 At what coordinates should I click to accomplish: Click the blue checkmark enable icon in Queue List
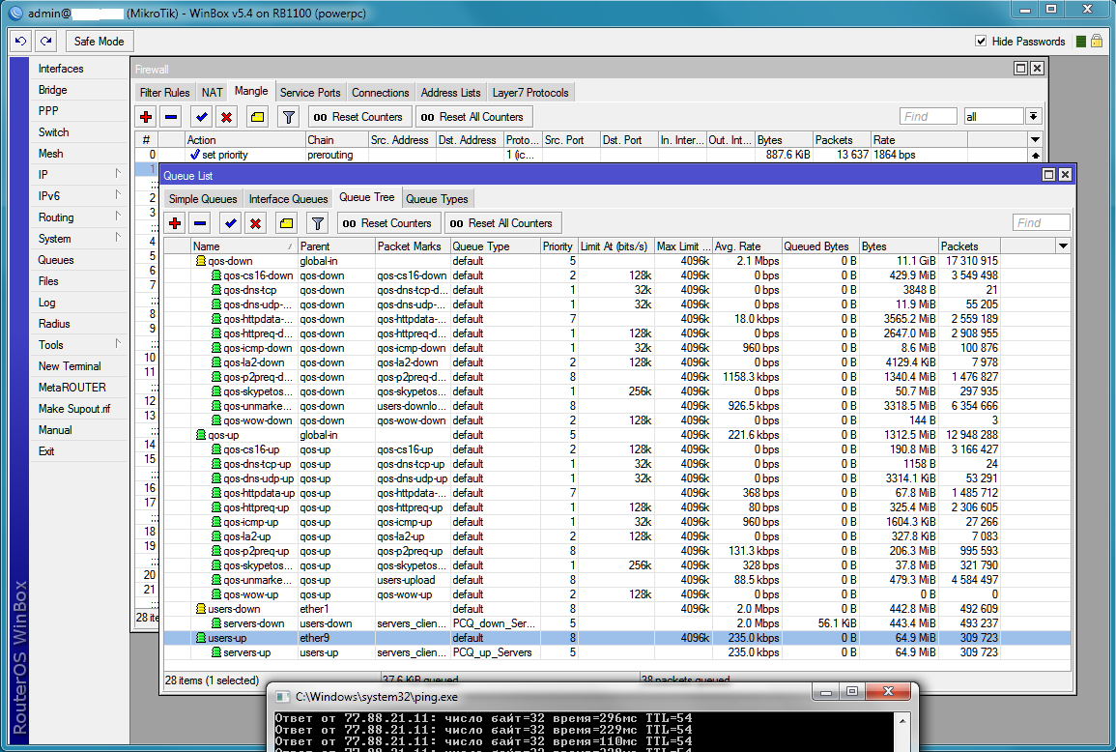230,223
